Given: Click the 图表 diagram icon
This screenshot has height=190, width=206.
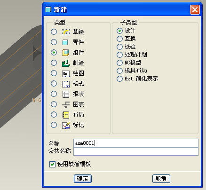Looking at the screenshot, I should [x=66, y=104].
